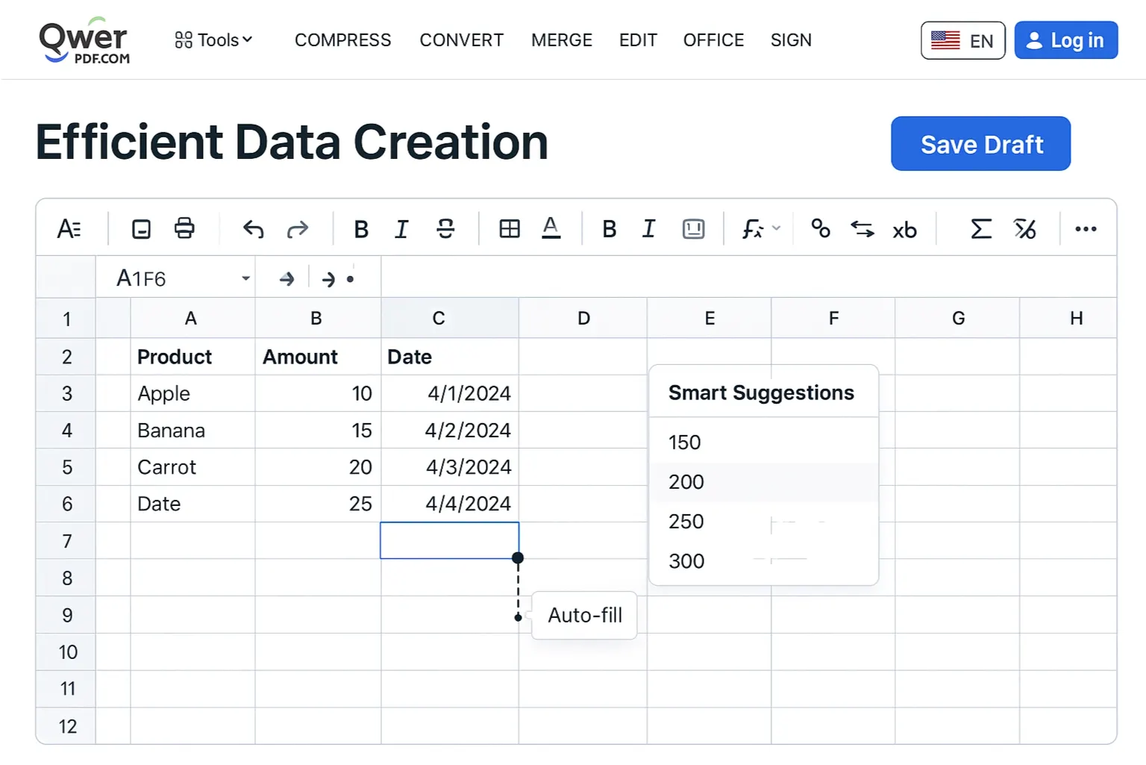This screenshot has width=1146, height=765.
Task: Toggle the Italic icon left of the boxed icon
Action: point(649,229)
